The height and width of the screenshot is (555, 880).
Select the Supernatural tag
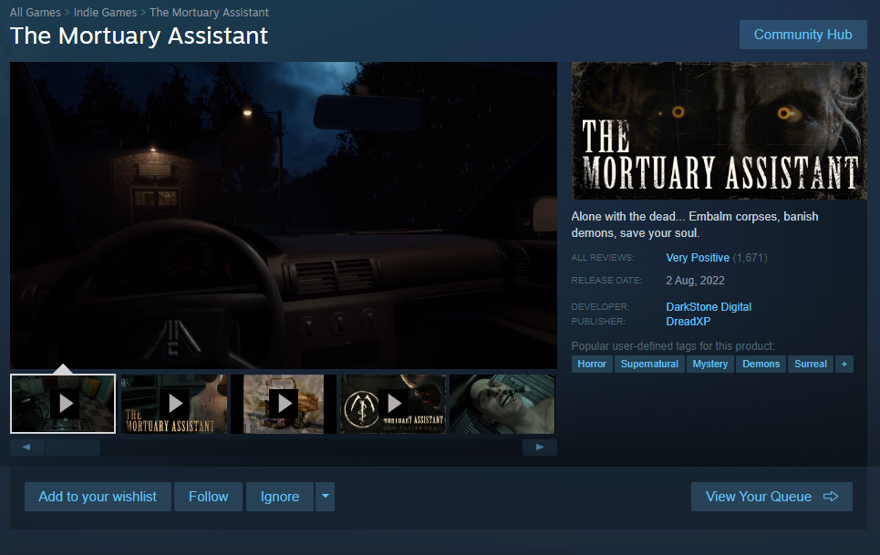[x=649, y=364]
